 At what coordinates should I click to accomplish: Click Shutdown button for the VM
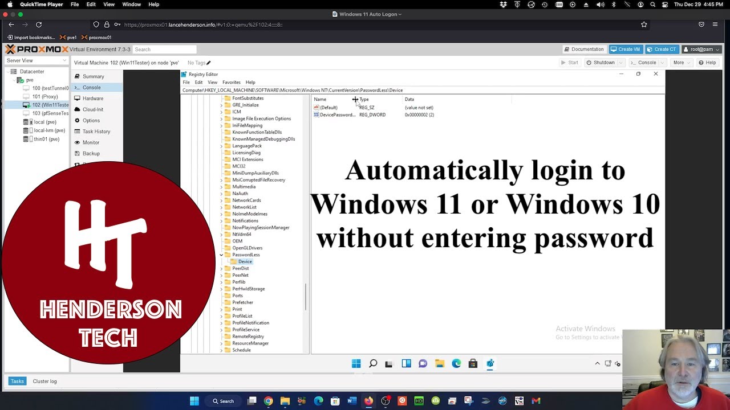[x=600, y=63]
